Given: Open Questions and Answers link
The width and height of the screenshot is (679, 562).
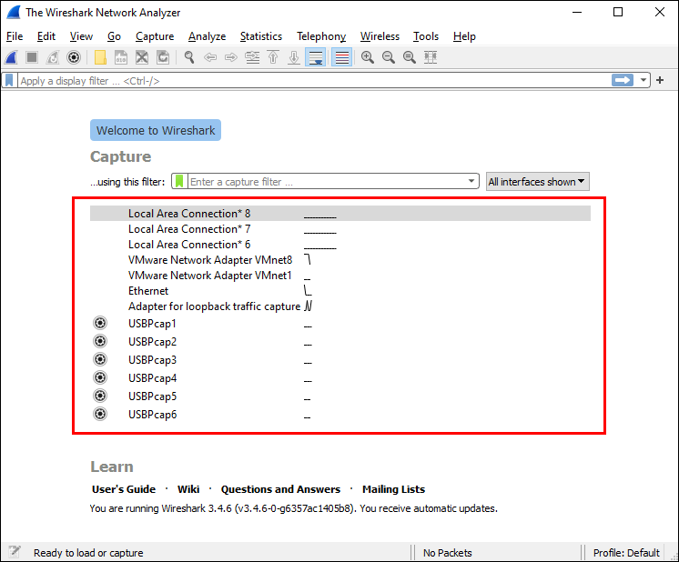Looking at the screenshot, I should (x=280, y=489).
